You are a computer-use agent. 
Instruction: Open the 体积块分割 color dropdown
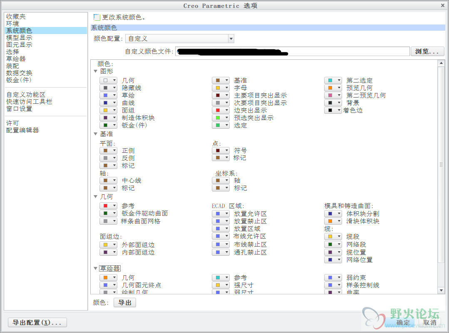tap(333, 213)
